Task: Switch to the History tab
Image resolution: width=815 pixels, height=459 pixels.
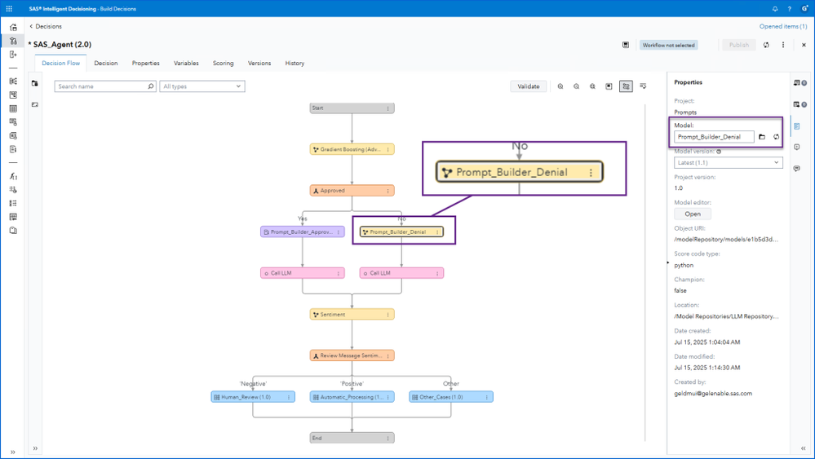Action: coord(295,64)
